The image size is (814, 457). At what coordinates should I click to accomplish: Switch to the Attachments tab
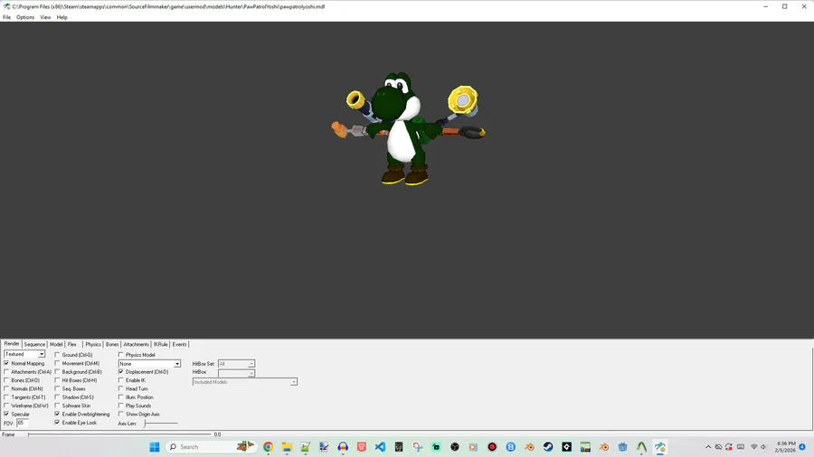click(136, 345)
